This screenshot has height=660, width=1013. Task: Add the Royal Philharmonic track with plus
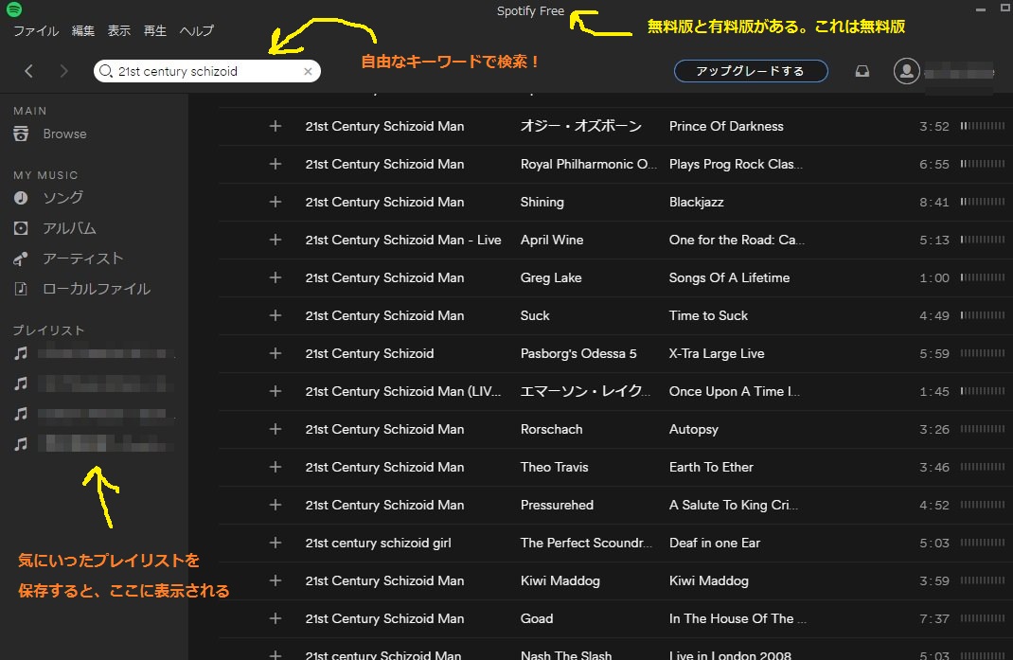(x=275, y=164)
